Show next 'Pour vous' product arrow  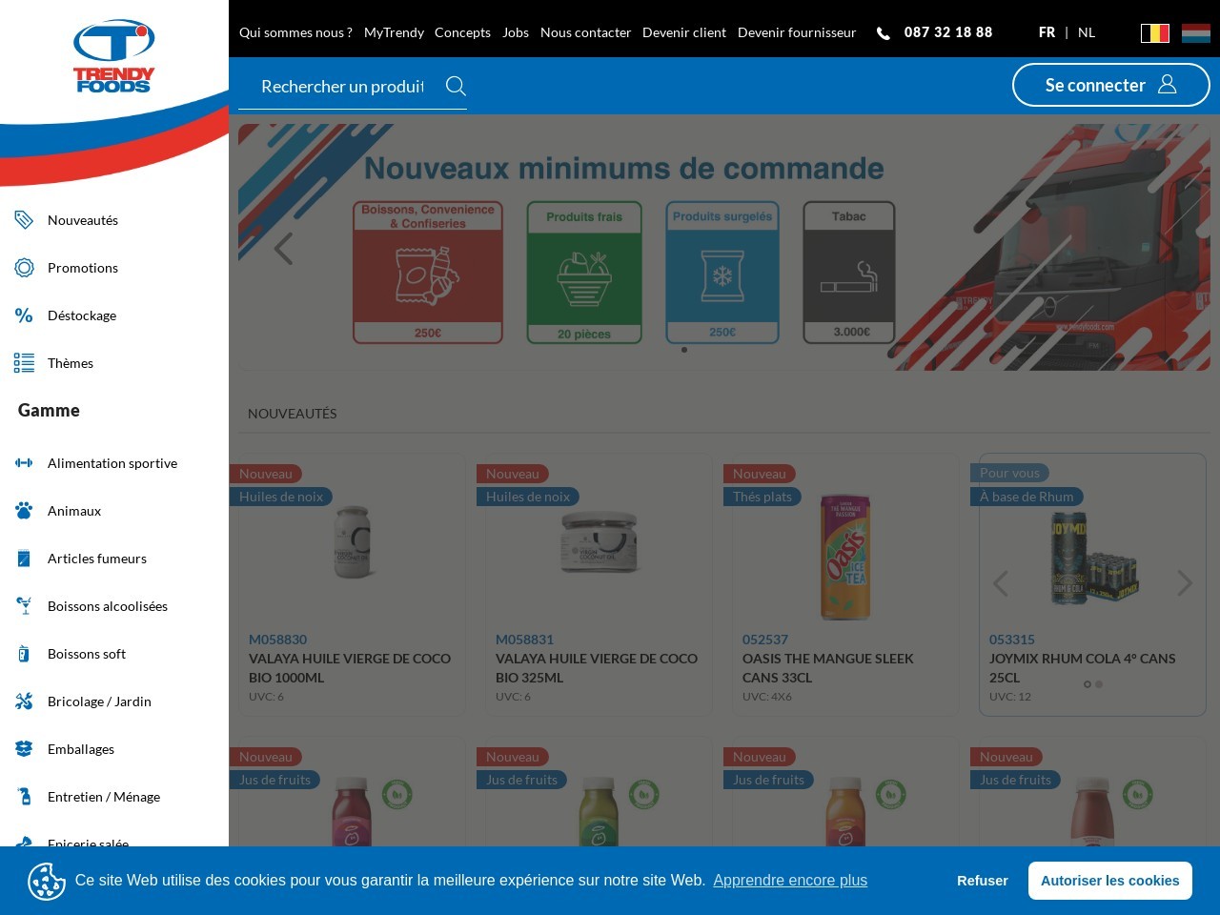coord(1185,583)
